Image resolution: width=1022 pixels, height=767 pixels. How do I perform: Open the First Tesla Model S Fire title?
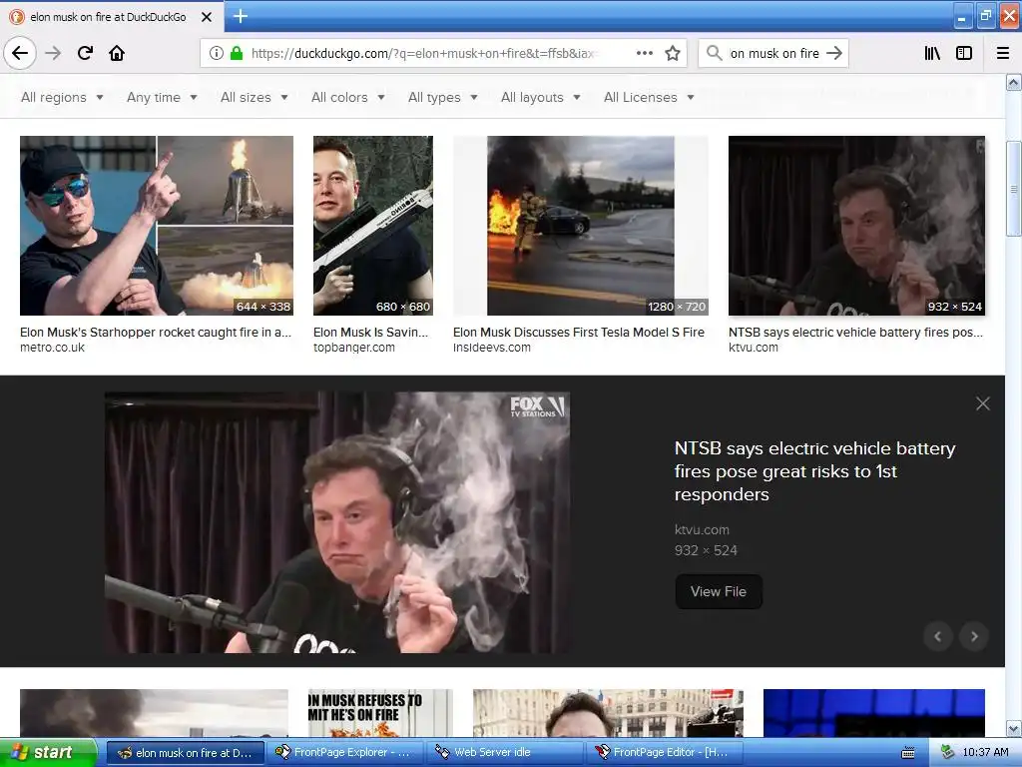pos(579,332)
